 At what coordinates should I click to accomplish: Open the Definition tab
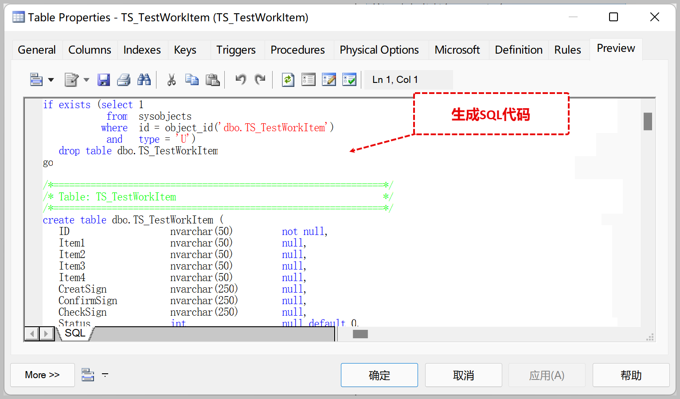(x=519, y=50)
